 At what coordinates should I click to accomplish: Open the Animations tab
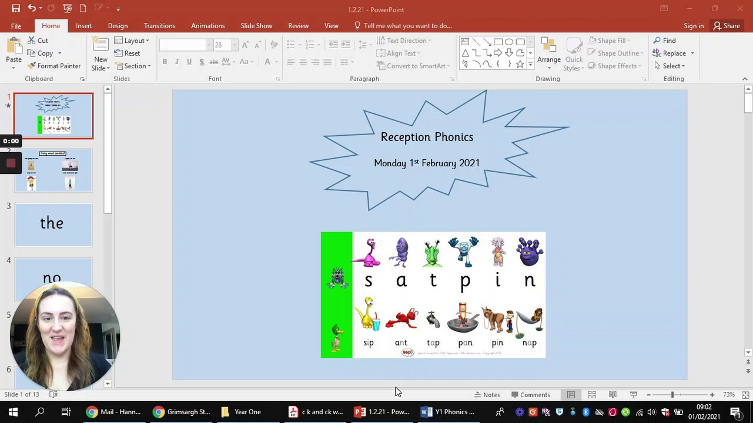(x=208, y=26)
